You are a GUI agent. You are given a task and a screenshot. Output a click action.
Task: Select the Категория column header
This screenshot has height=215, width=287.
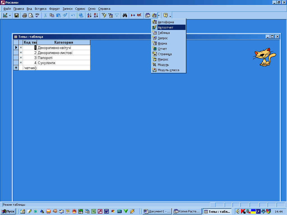[x=64, y=43]
